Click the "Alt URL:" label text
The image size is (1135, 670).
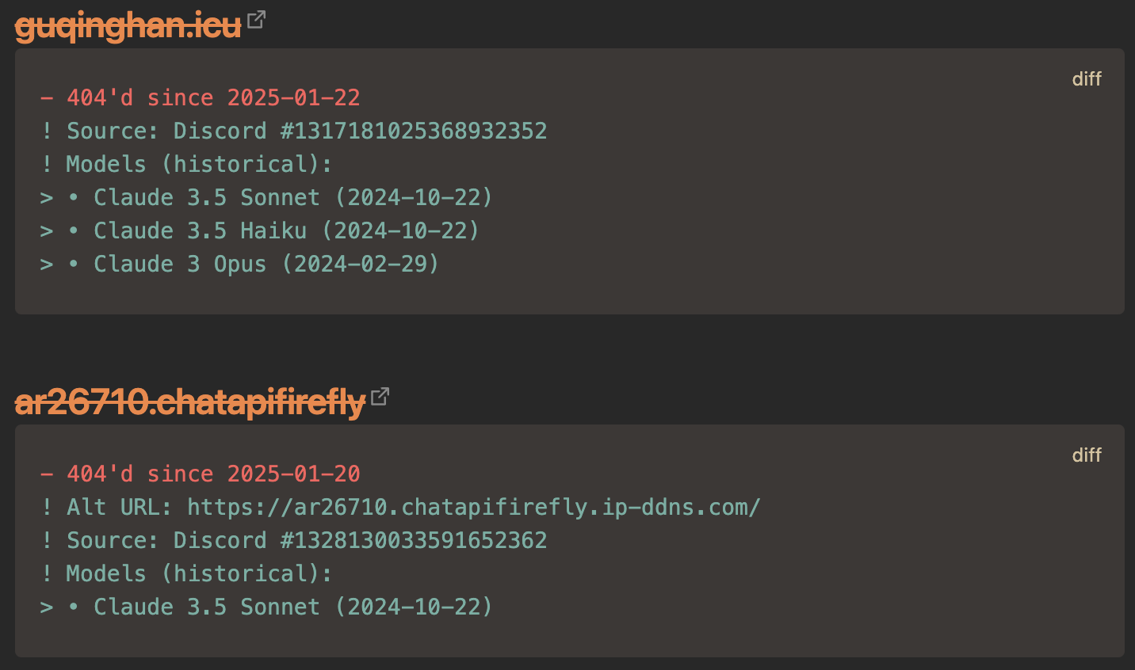pyautogui.click(x=120, y=507)
